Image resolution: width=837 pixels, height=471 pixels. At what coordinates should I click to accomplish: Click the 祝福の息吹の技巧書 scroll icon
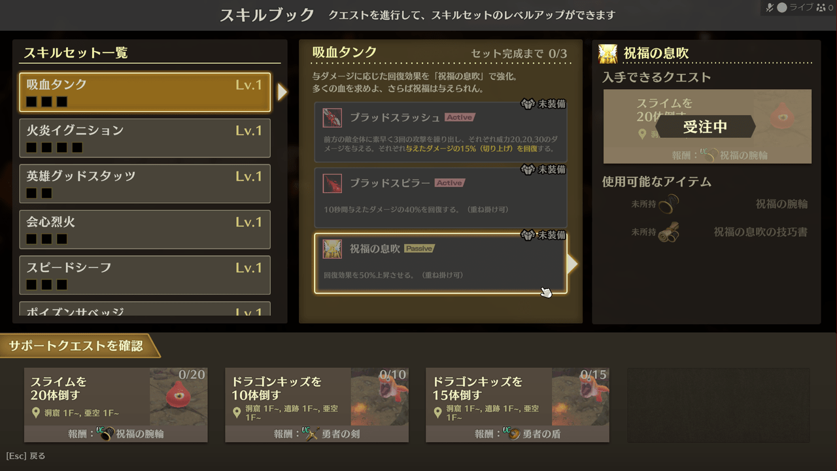(668, 232)
